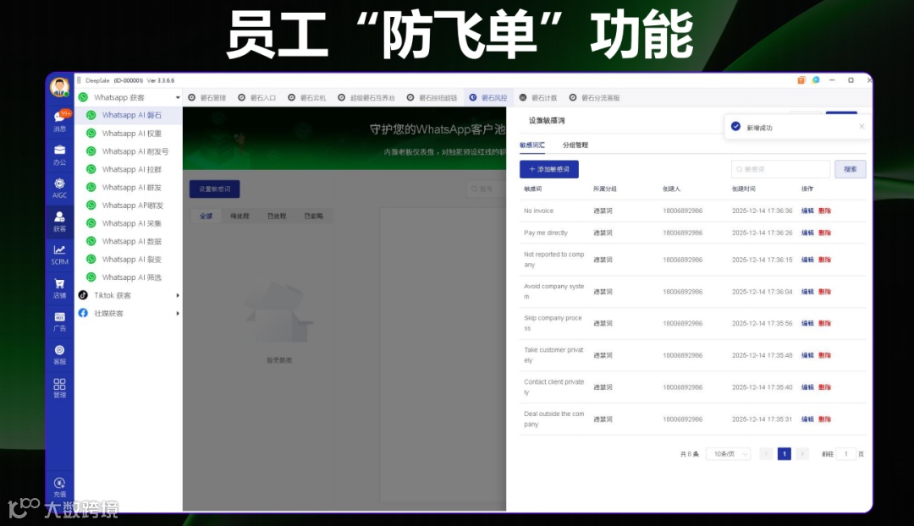Go to pagination page 1 button
The width and height of the screenshot is (914, 526).
click(x=785, y=454)
